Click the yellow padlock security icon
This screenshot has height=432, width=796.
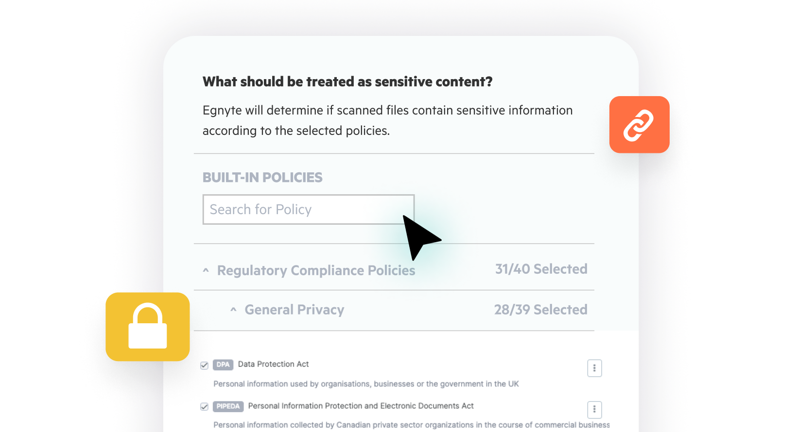click(147, 327)
